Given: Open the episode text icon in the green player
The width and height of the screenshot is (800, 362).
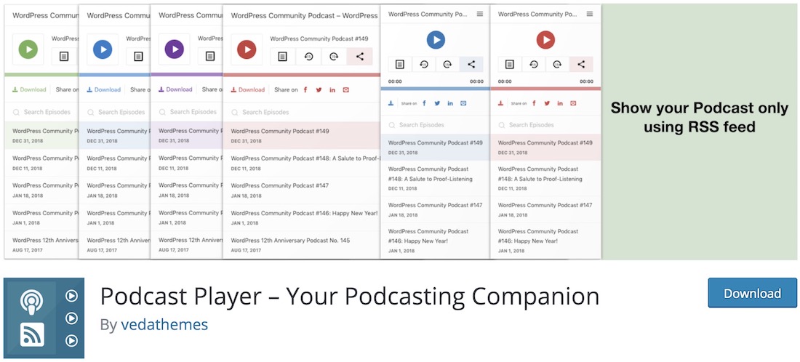Looking at the screenshot, I should (64, 57).
